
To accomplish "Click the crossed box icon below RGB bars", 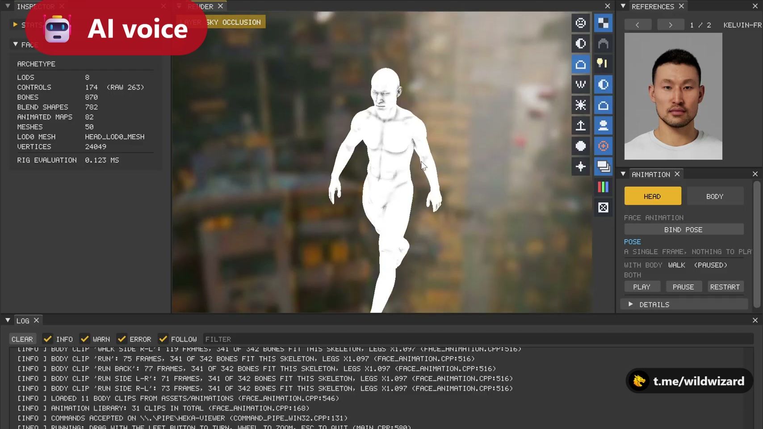I will tap(603, 208).
